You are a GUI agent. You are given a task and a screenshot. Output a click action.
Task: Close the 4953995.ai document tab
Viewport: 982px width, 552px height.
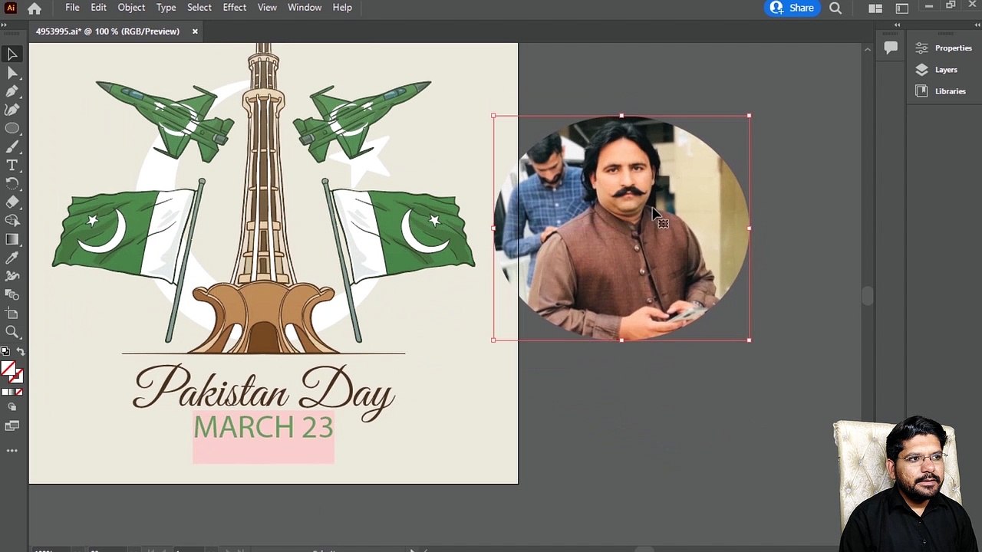[195, 31]
